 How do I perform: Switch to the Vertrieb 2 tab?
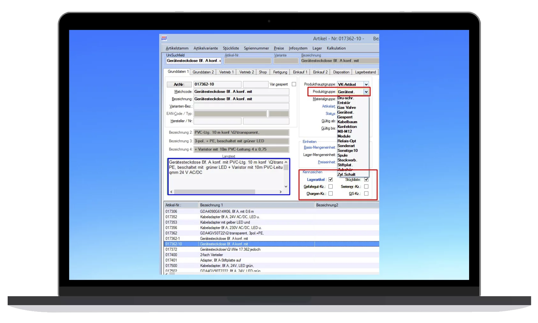pyautogui.click(x=247, y=72)
